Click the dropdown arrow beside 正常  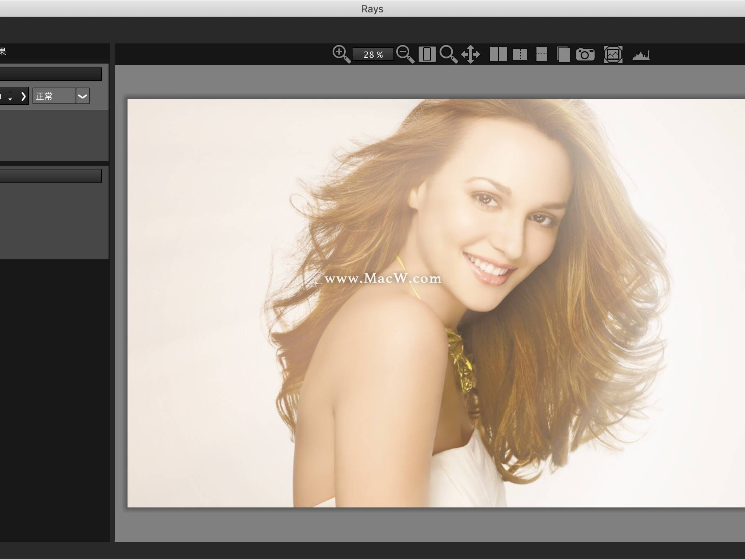[83, 96]
